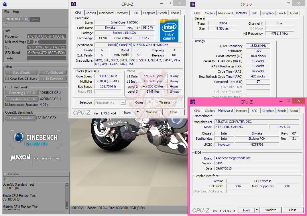
Task: Run Rendering (x CPU) benchmark
Action: [22, 99]
